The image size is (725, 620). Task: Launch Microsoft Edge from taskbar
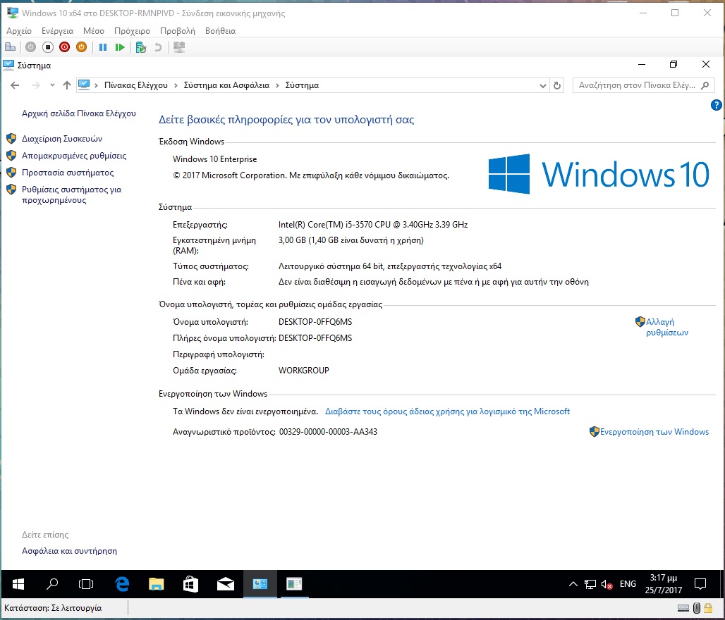pos(122,585)
